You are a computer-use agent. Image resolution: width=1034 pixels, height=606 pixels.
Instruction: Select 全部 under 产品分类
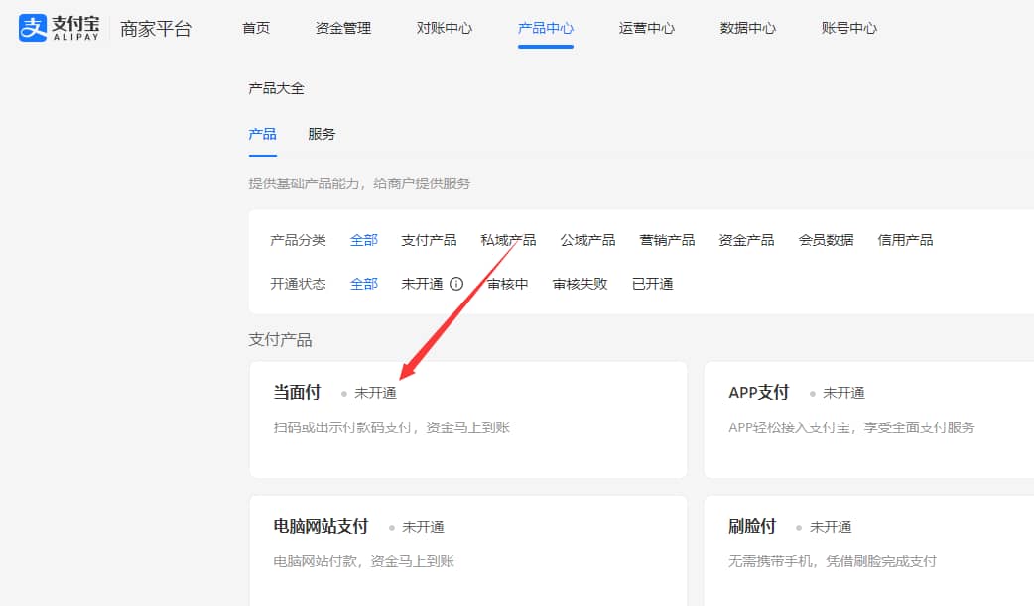coord(363,239)
